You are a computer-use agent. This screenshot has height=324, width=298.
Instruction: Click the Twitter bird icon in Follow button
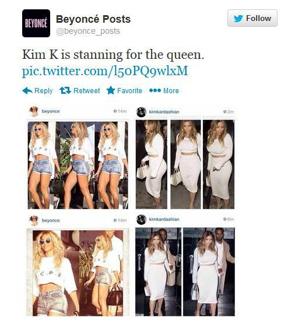point(239,19)
